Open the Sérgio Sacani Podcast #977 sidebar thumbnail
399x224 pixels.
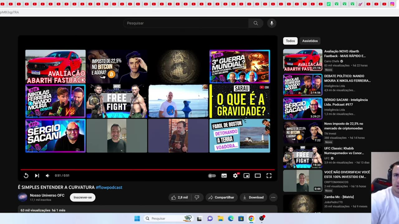pos(303,109)
